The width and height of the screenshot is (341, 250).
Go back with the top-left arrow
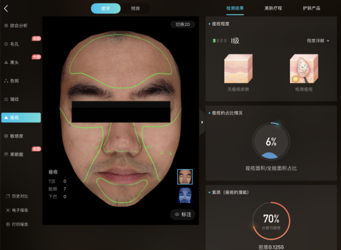pos(6,9)
